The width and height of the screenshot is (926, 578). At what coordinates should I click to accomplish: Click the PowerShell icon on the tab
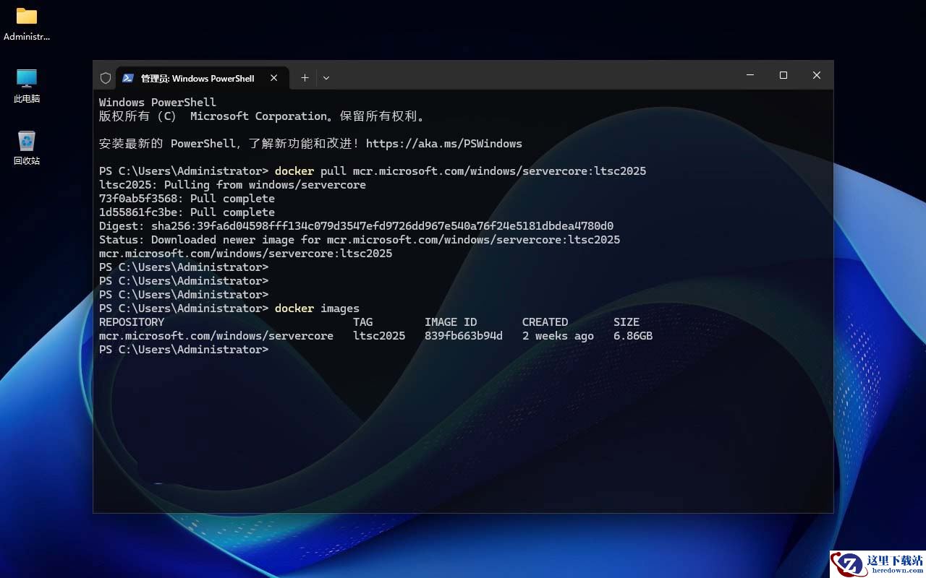(128, 78)
